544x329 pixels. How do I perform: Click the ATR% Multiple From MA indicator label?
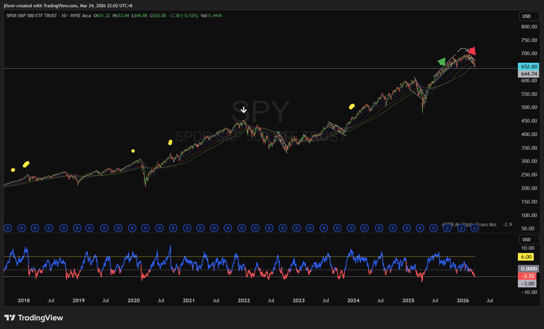469,225
